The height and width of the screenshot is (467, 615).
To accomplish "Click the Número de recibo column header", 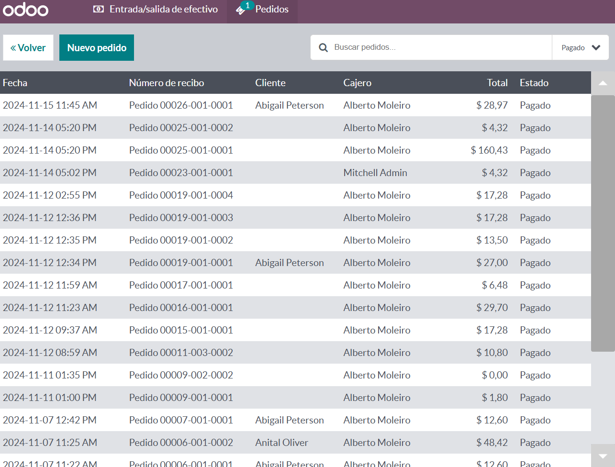I will 167,83.
